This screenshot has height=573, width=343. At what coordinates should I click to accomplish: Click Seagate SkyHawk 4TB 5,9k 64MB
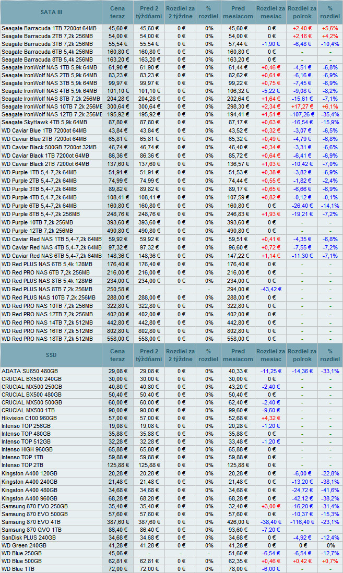(44, 123)
